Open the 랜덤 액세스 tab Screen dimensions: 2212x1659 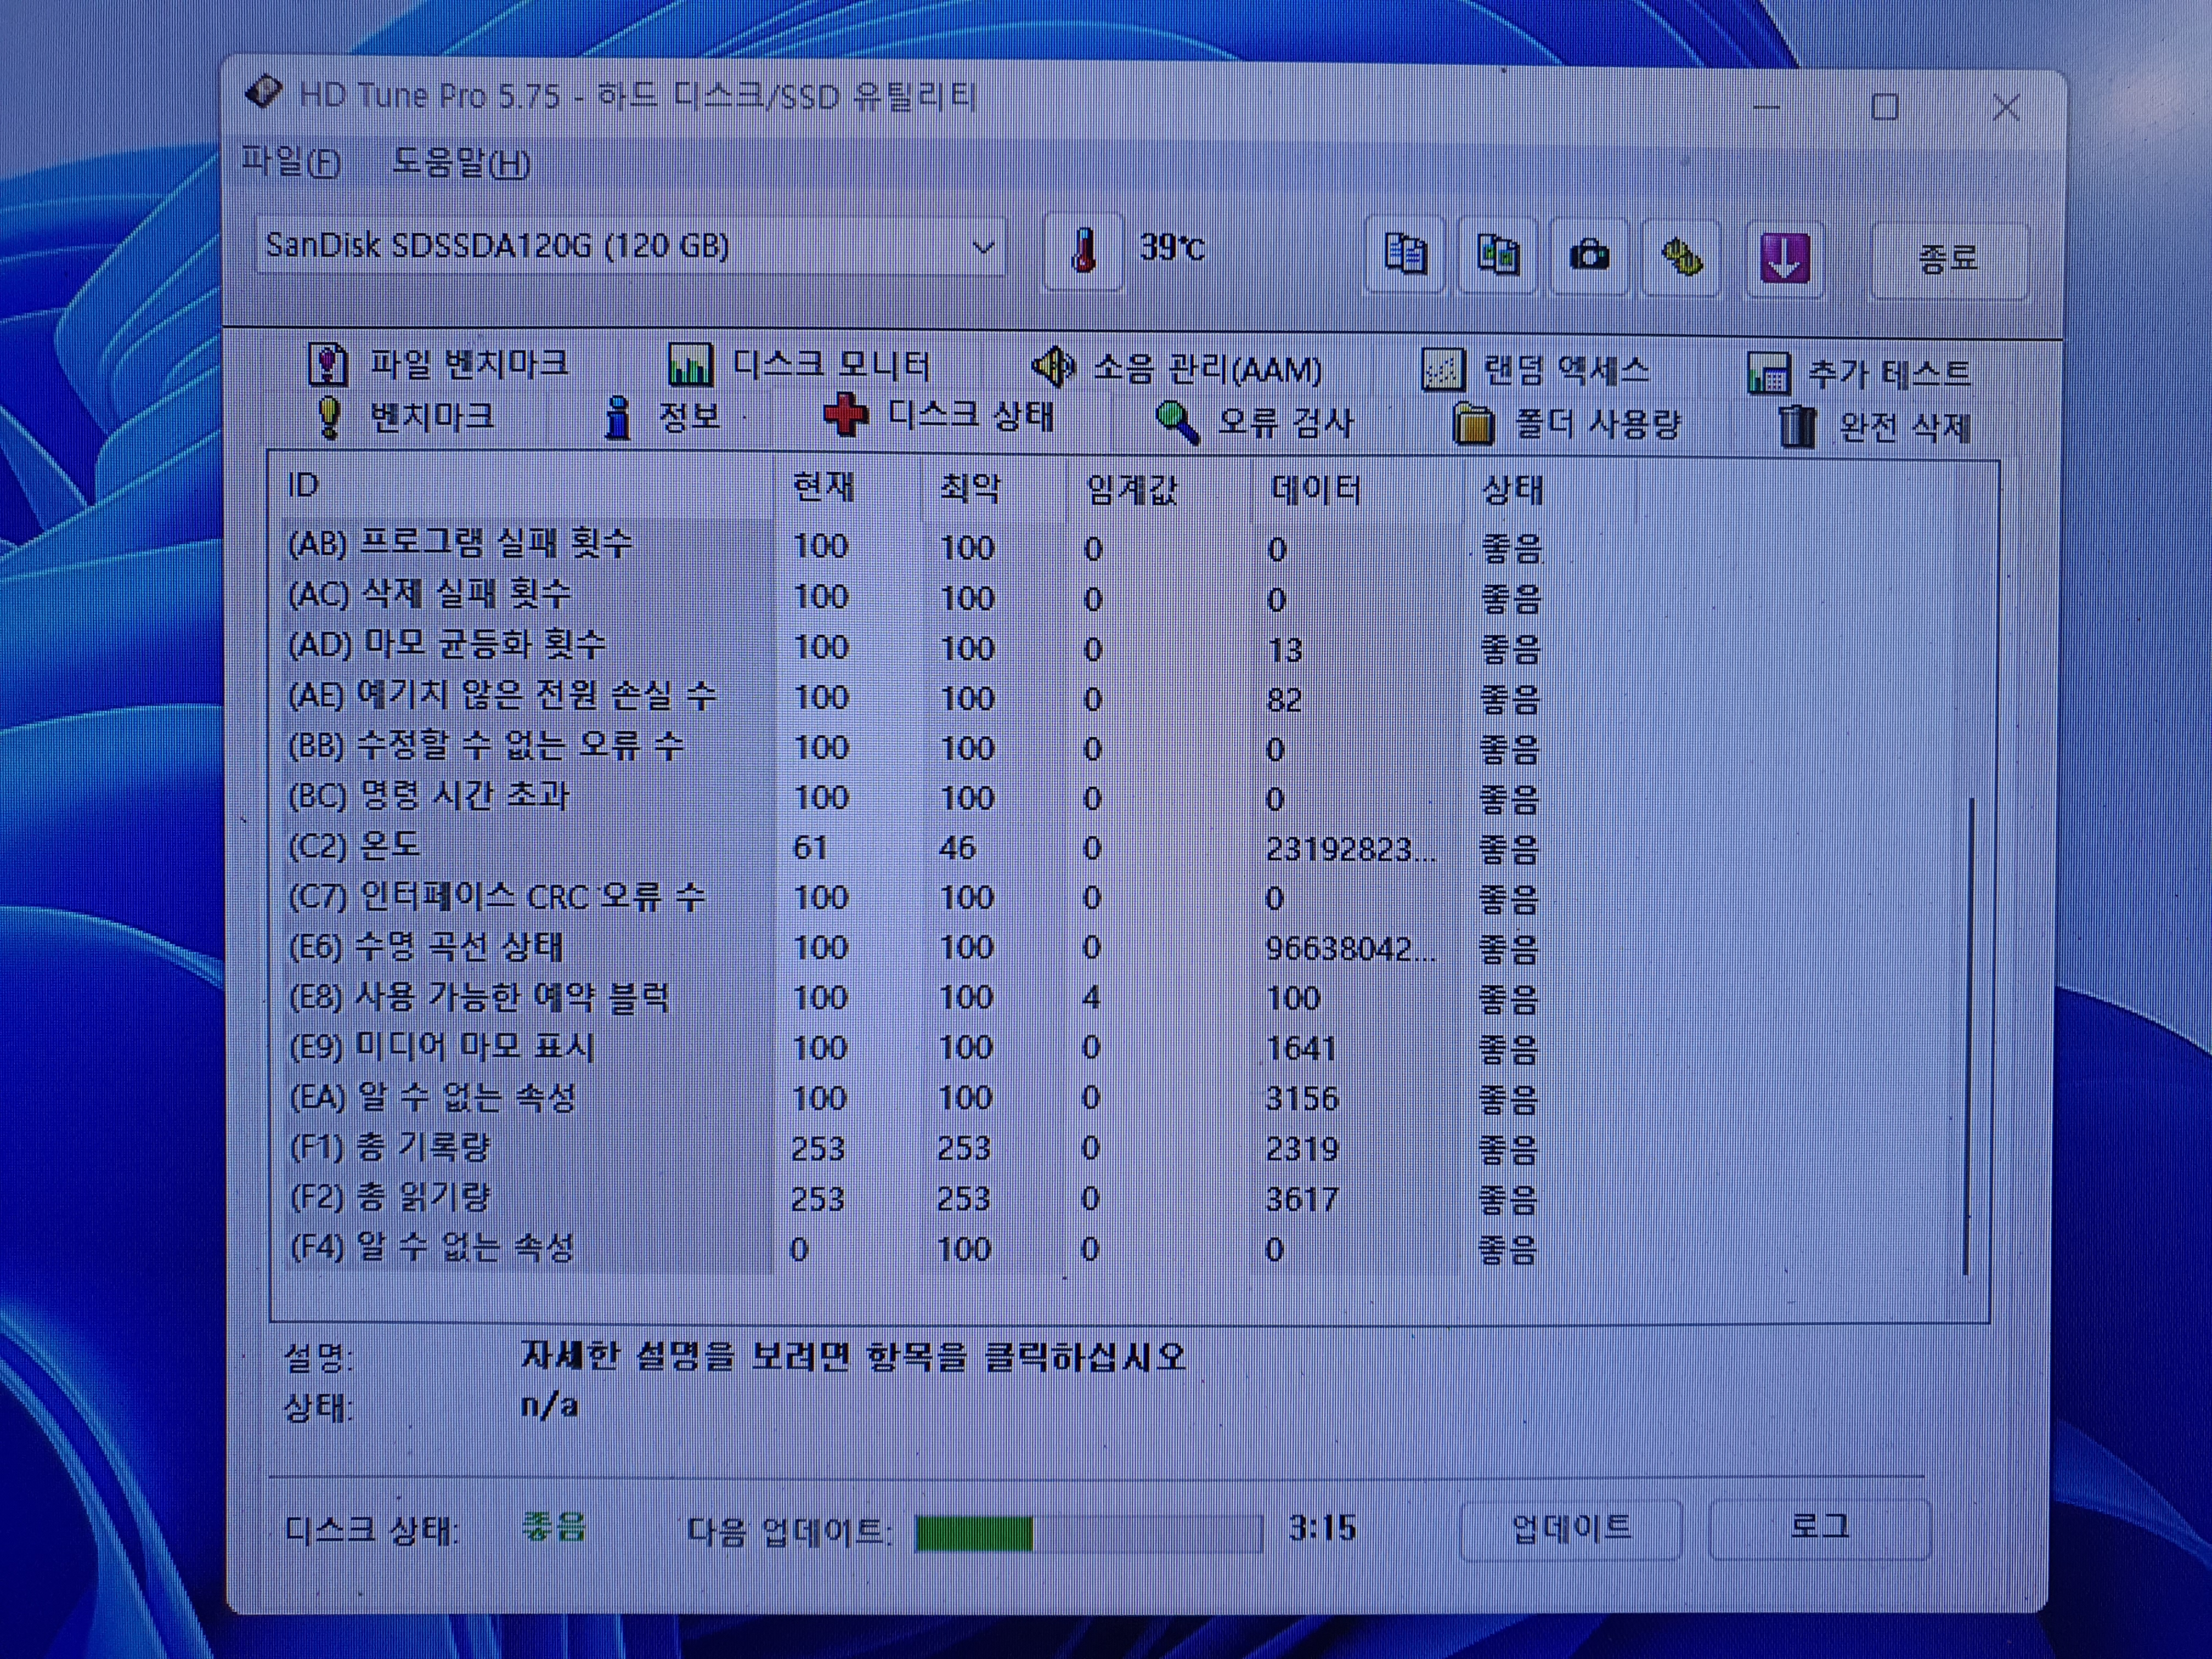(x=1535, y=370)
